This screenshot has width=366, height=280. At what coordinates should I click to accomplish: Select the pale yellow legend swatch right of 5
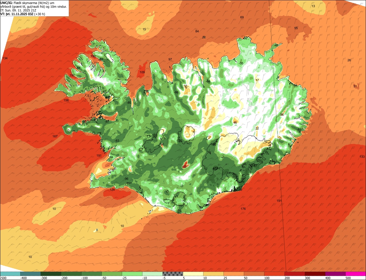193,274
